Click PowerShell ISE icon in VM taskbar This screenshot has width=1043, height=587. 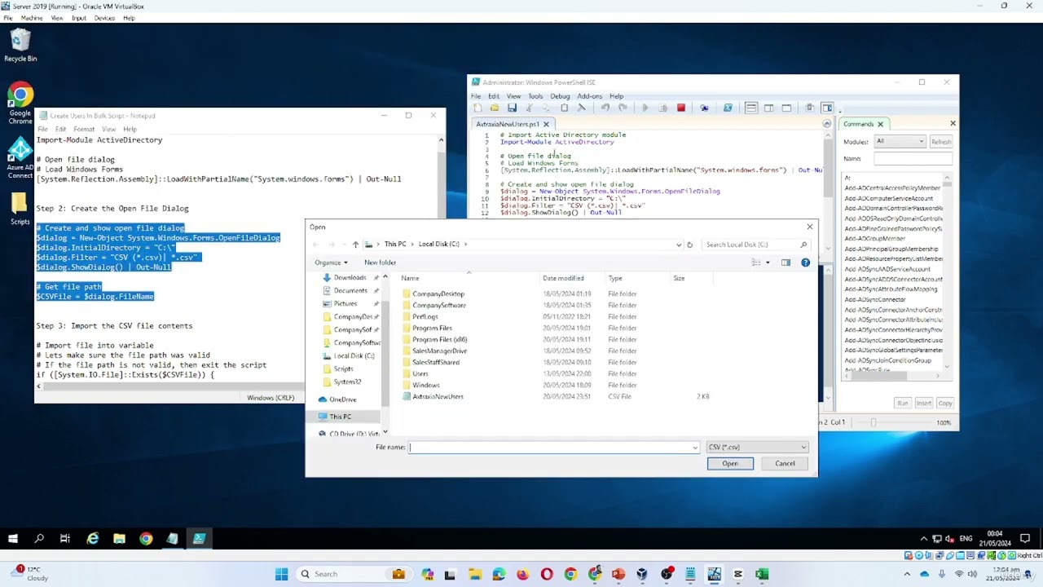pyautogui.click(x=199, y=538)
